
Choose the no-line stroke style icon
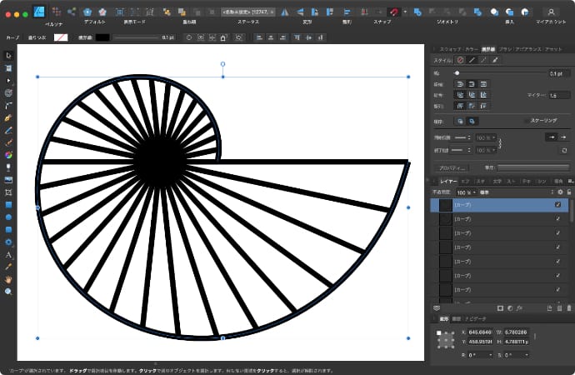point(460,60)
